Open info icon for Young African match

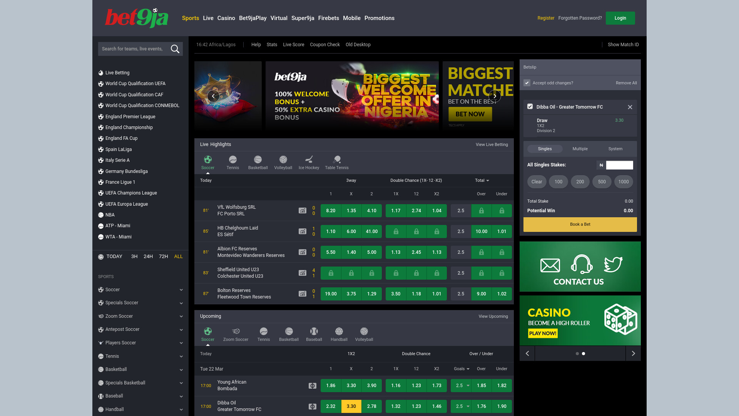pyautogui.click(x=313, y=386)
